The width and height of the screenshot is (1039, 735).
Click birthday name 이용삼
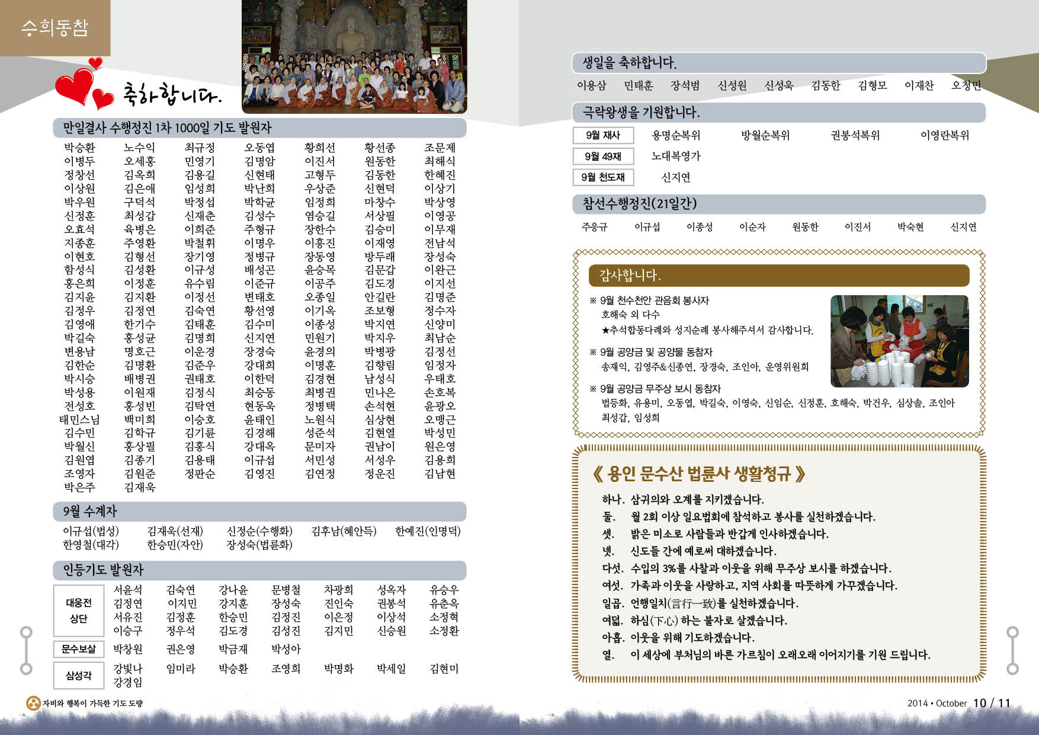point(592,86)
